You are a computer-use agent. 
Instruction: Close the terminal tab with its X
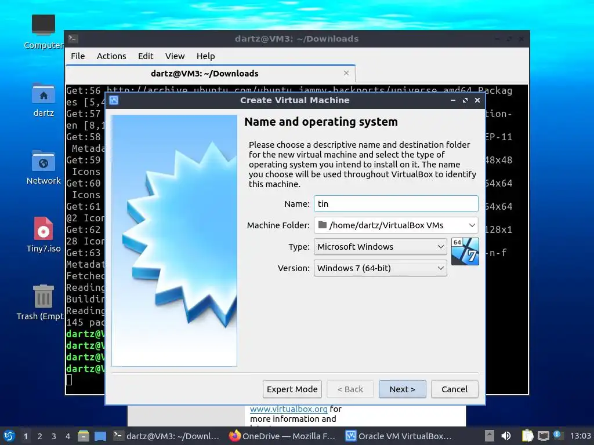pyautogui.click(x=346, y=73)
